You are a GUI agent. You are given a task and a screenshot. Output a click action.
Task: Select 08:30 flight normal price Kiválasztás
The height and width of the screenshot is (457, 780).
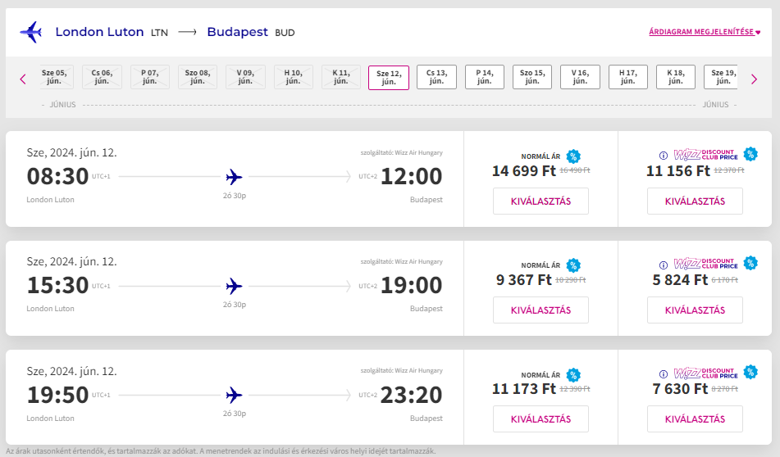[x=541, y=201]
